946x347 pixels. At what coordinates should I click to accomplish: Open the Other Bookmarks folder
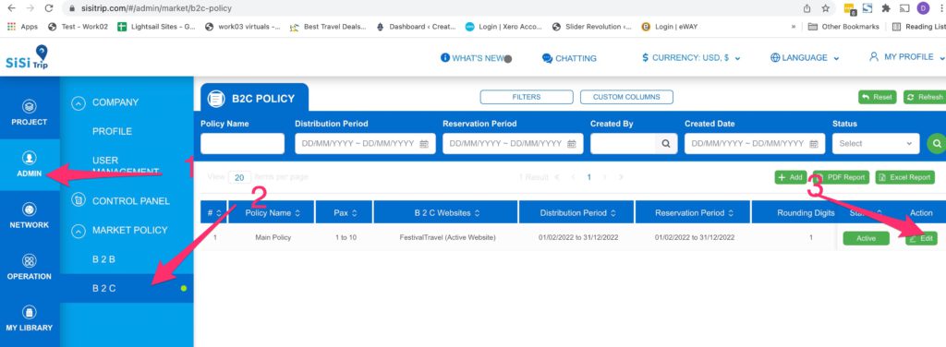[x=843, y=27]
